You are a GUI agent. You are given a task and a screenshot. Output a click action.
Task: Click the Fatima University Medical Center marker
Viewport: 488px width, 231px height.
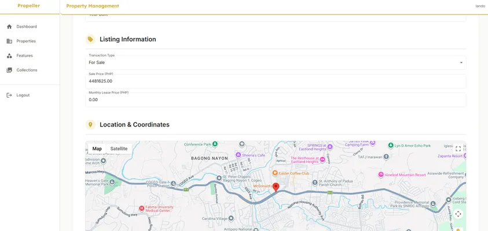pos(141,208)
